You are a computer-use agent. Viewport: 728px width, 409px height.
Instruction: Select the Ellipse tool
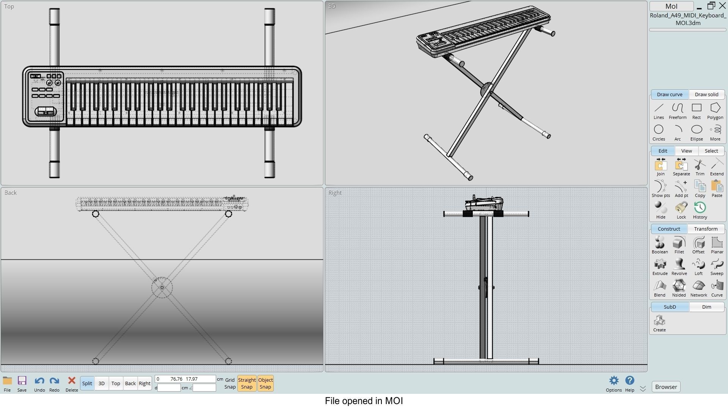tap(697, 133)
